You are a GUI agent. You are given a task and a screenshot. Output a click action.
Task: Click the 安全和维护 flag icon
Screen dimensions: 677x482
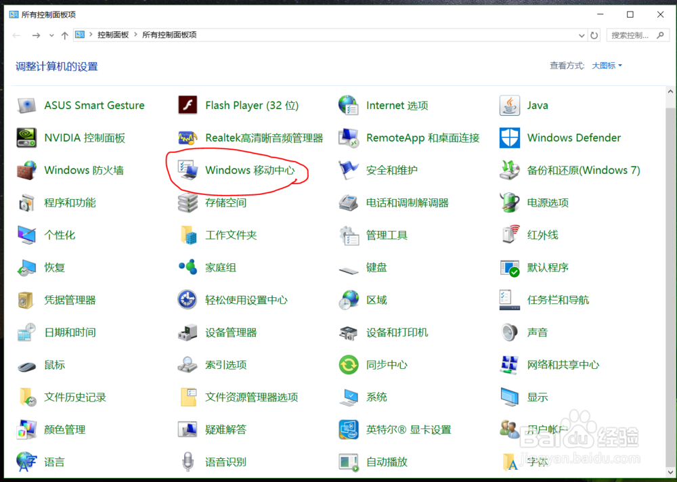pos(349,170)
